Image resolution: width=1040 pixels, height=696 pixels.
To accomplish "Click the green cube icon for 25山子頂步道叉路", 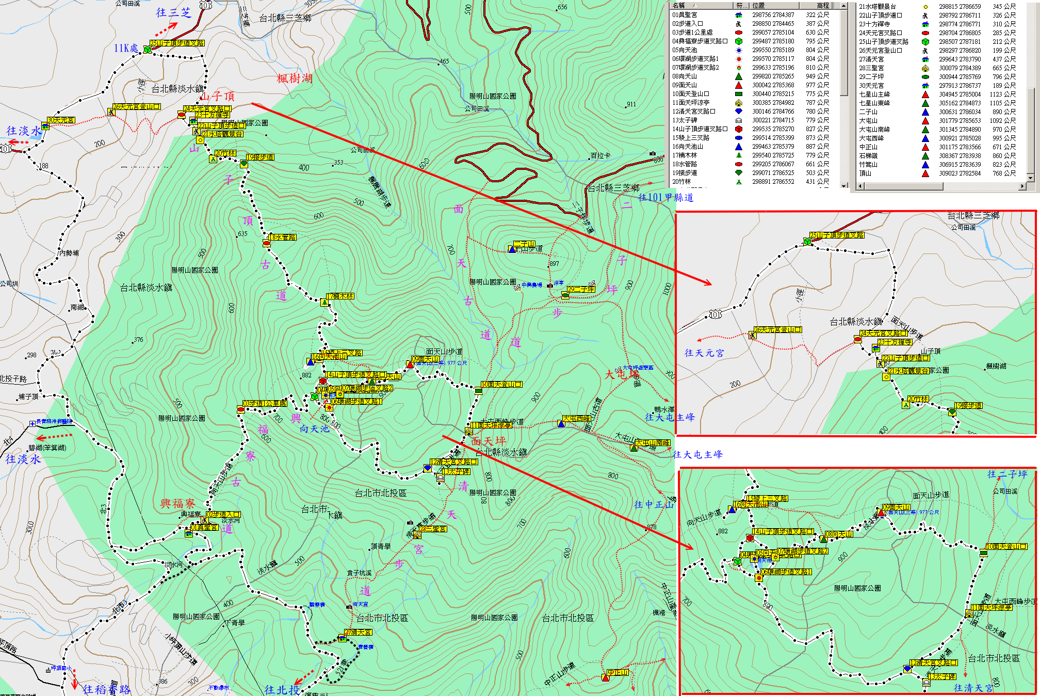I will 925,42.
